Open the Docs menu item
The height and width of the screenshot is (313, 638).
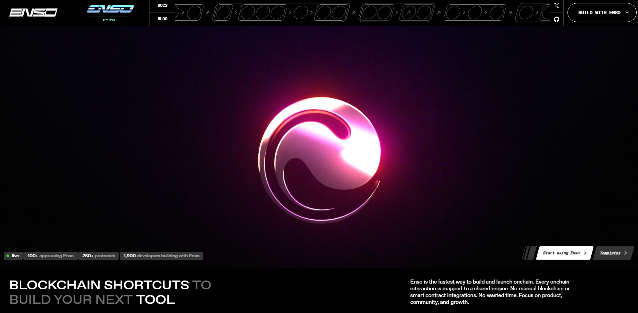coord(162,5)
